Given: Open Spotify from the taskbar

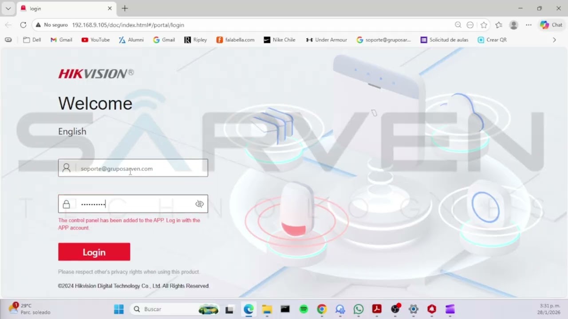Looking at the screenshot, I should [304, 309].
